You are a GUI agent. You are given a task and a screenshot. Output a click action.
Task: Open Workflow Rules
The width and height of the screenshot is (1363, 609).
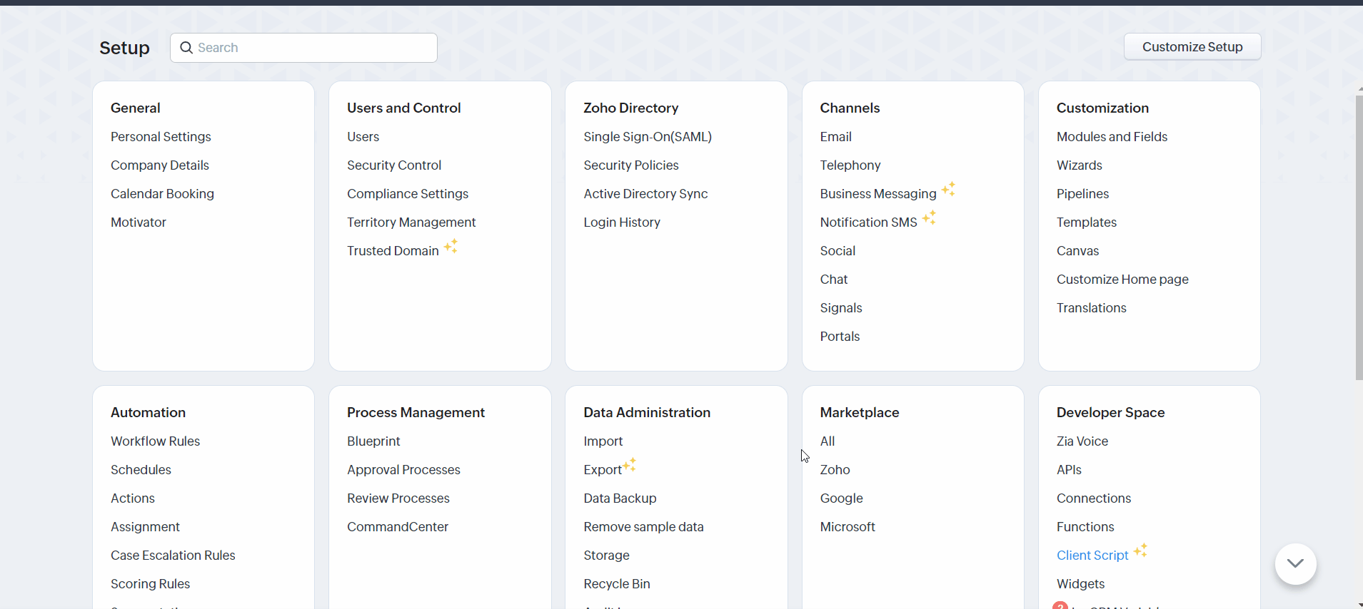pos(155,441)
